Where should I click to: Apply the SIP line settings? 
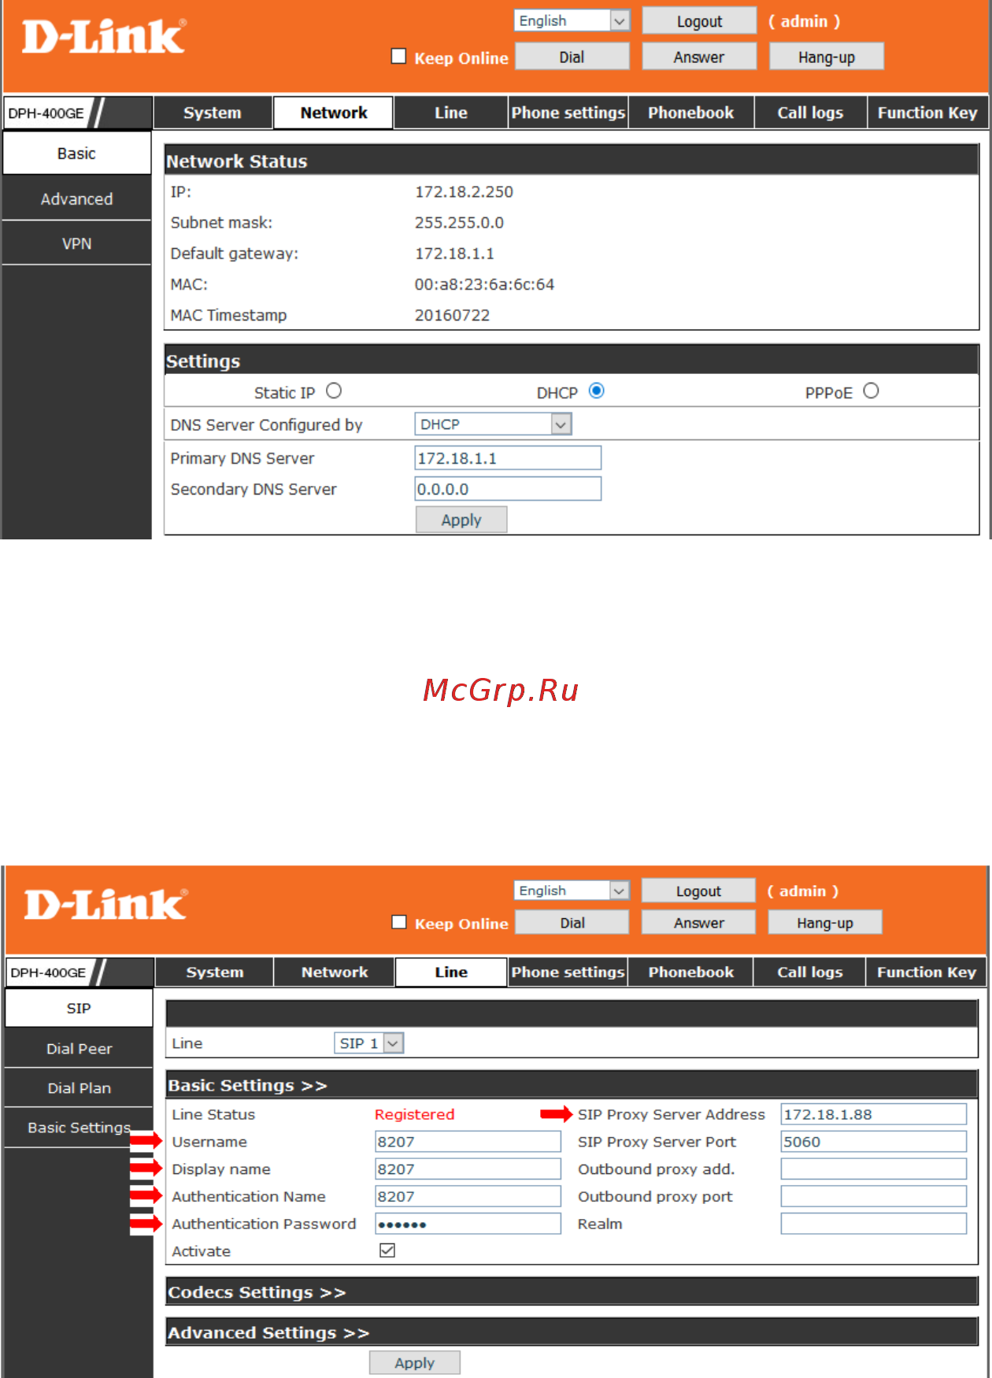[x=415, y=1362]
